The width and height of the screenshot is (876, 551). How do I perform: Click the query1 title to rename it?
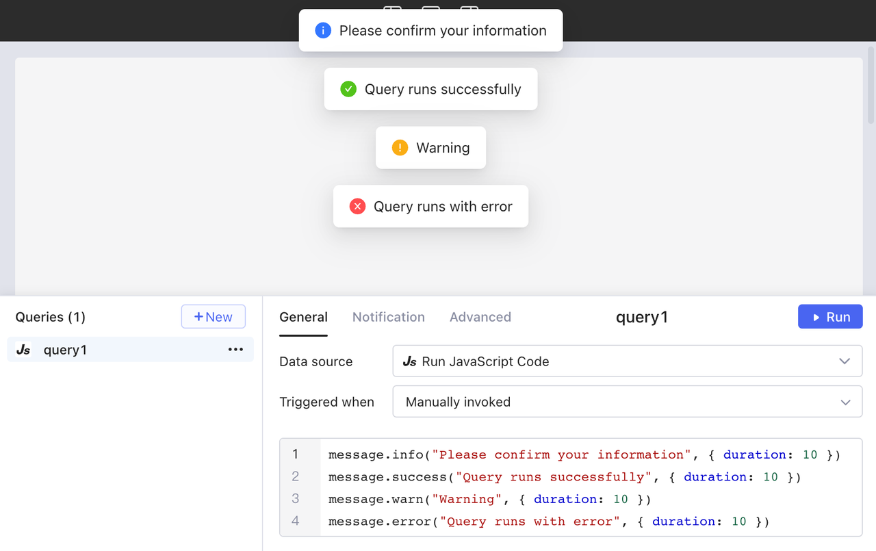(x=641, y=317)
